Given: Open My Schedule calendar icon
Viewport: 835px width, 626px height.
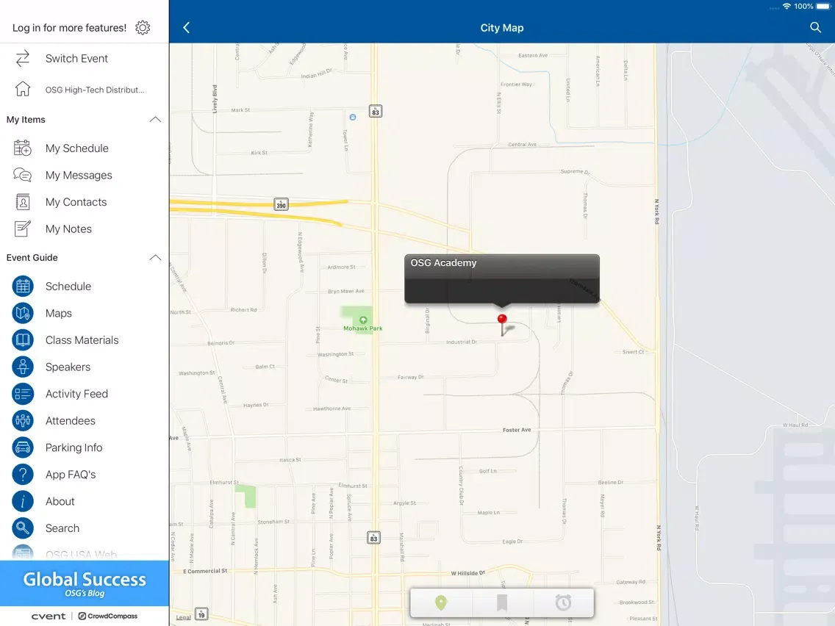Looking at the screenshot, I should pos(22,148).
